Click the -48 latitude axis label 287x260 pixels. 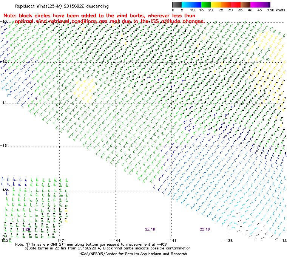point(4,190)
